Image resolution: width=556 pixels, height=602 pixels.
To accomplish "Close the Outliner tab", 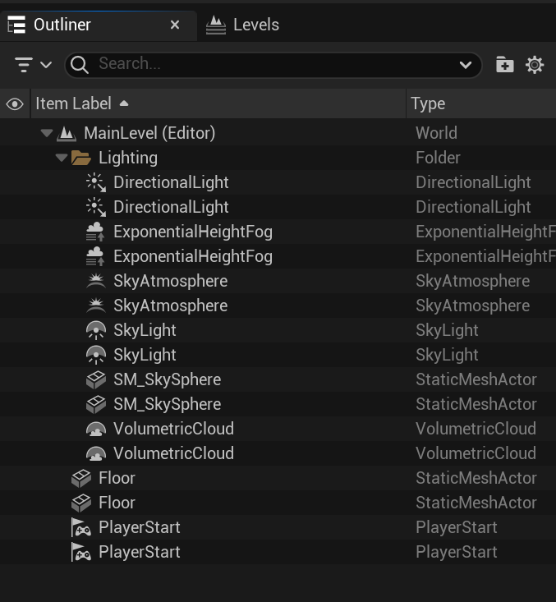I will (x=175, y=25).
